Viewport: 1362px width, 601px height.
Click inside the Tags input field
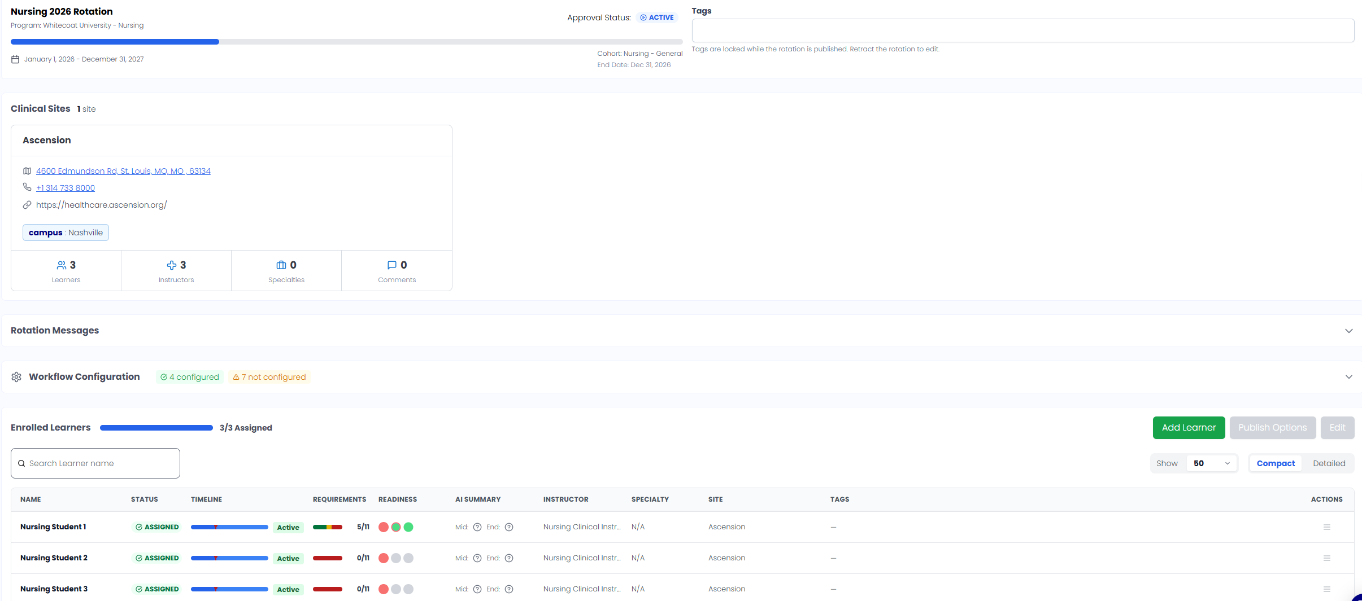coord(1022,30)
